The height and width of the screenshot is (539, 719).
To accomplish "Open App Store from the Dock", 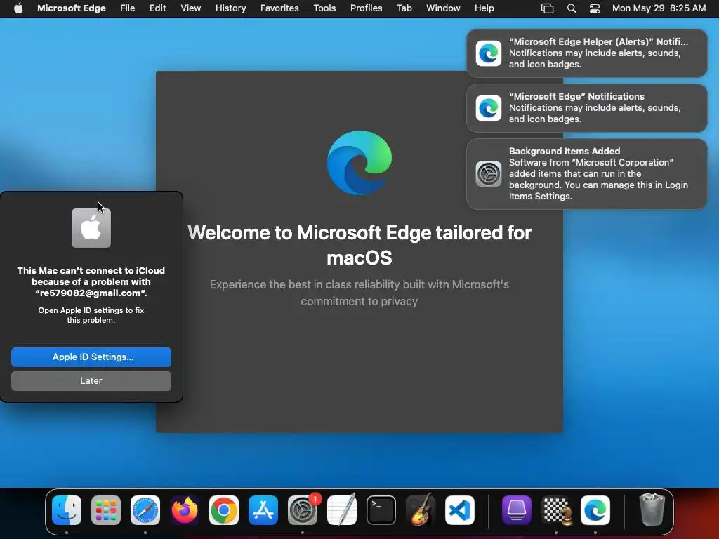I will tap(263, 511).
